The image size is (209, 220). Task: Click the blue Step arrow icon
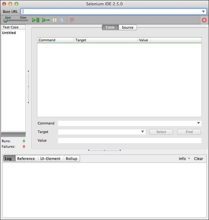tap(62, 20)
